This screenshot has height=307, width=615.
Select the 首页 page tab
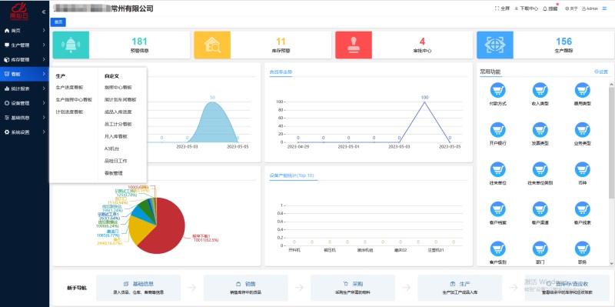[58, 22]
